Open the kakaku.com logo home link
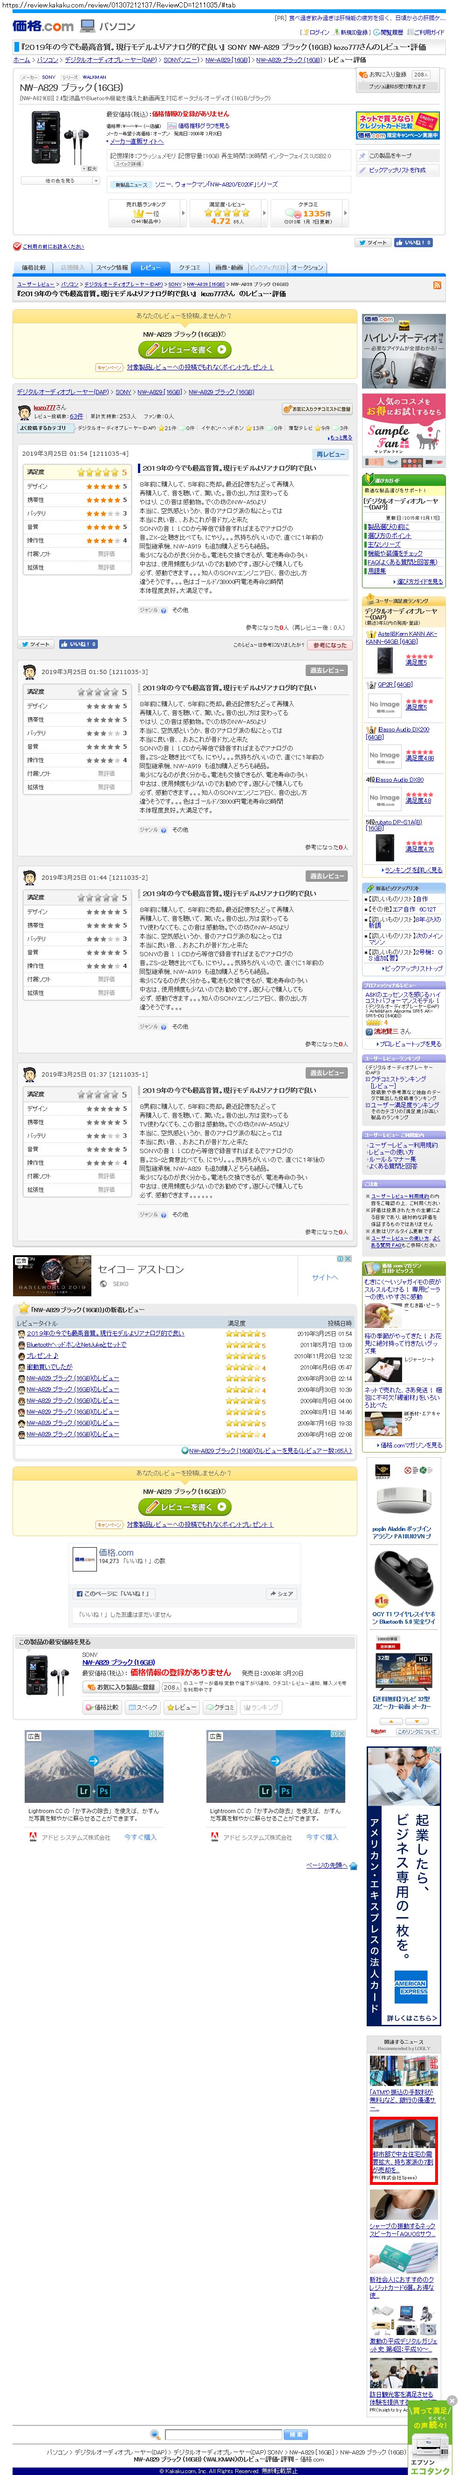 pyautogui.click(x=43, y=26)
